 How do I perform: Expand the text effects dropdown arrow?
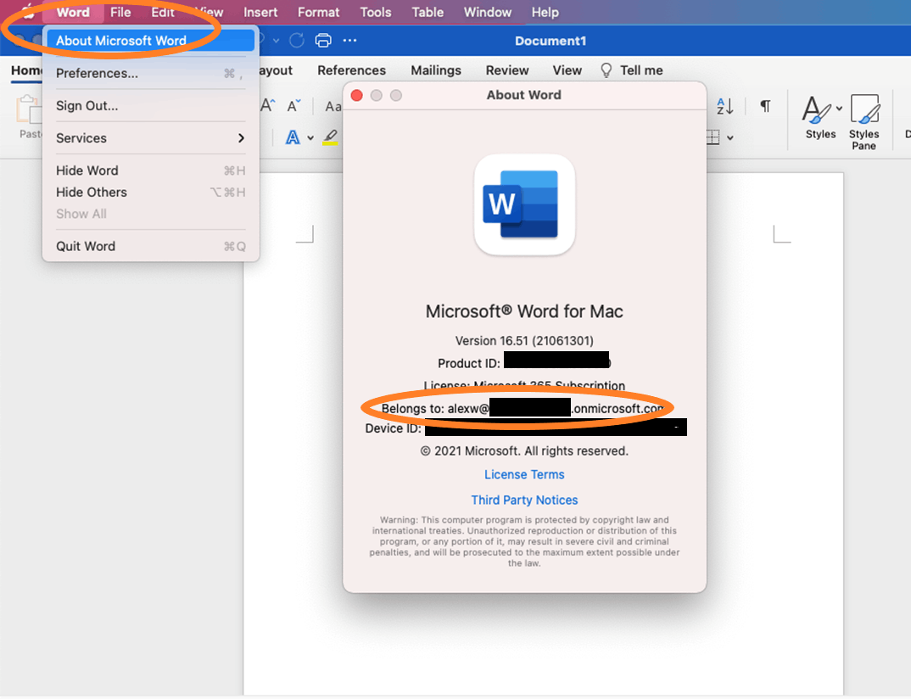pyautogui.click(x=310, y=138)
